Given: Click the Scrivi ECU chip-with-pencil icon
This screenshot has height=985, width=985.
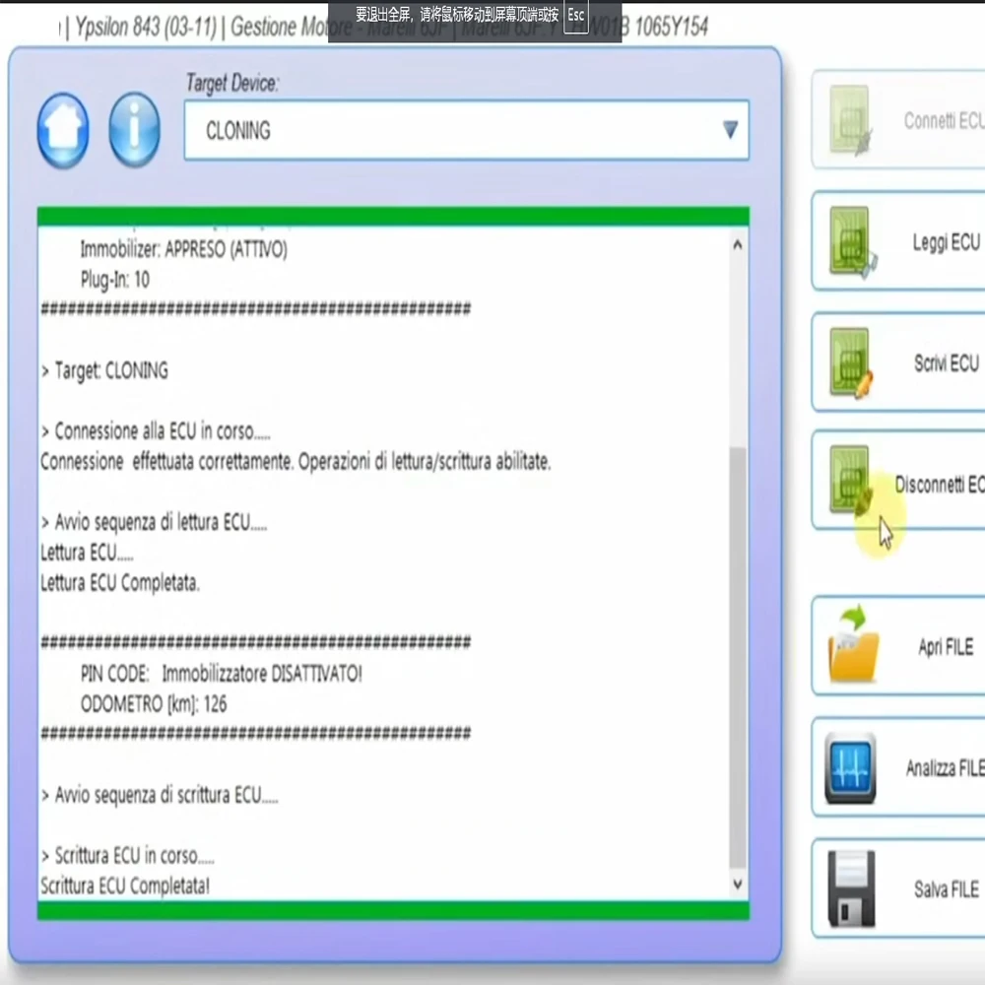Looking at the screenshot, I should click(x=851, y=363).
